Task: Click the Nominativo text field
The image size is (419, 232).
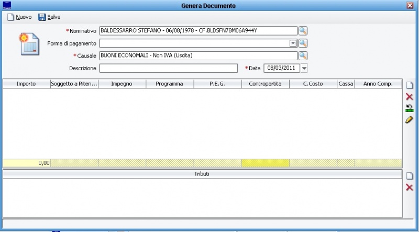Action: (x=198, y=30)
